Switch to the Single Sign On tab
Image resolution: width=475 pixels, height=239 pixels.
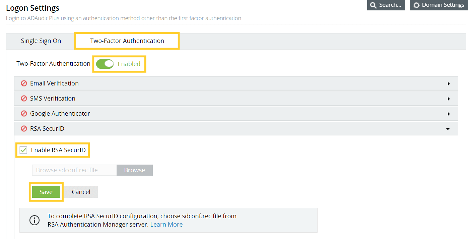tap(41, 41)
